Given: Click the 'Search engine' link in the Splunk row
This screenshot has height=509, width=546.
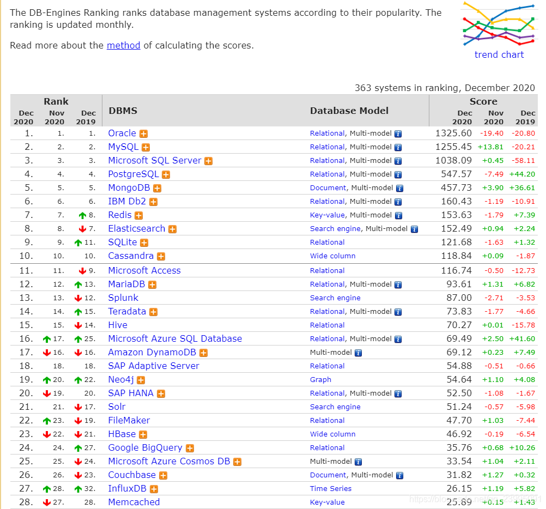Looking at the screenshot, I should pyautogui.click(x=335, y=298).
